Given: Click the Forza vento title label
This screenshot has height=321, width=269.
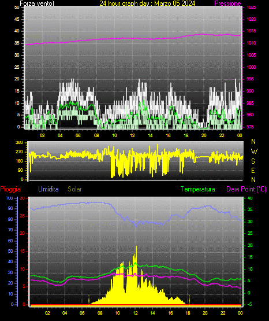Looking at the screenshot, I should pos(37,3).
